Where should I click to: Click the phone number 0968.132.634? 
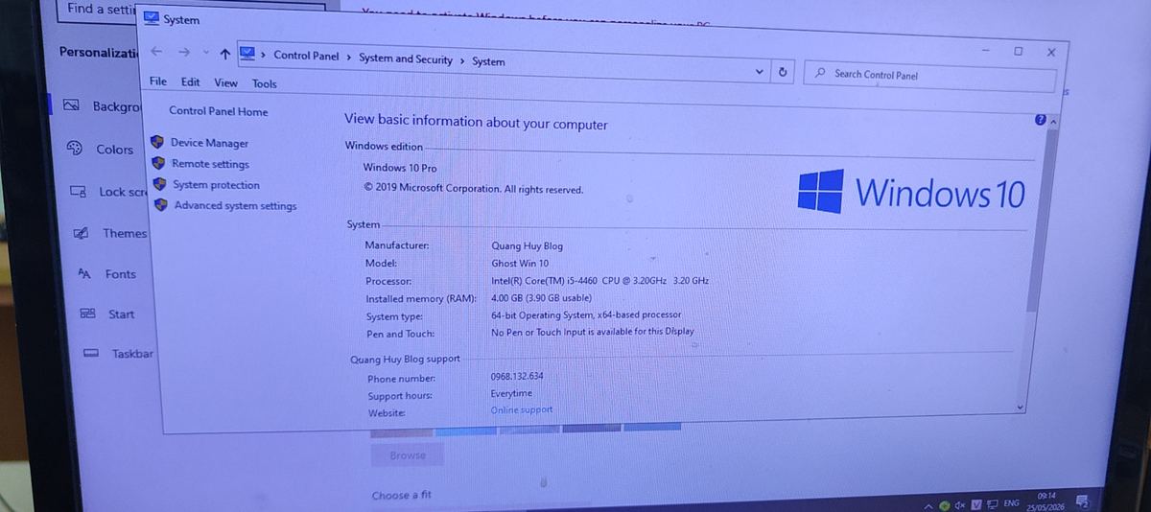(517, 376)
